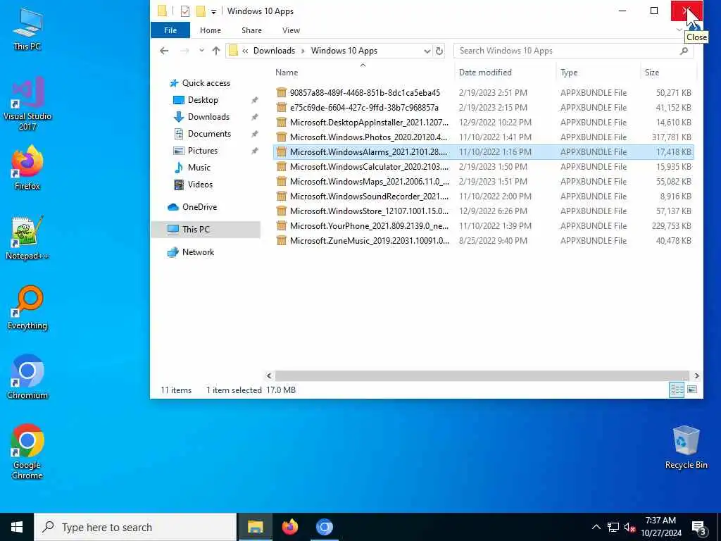
Task: Select the Chromium desktop shortcut
Action: coord(27,378)
